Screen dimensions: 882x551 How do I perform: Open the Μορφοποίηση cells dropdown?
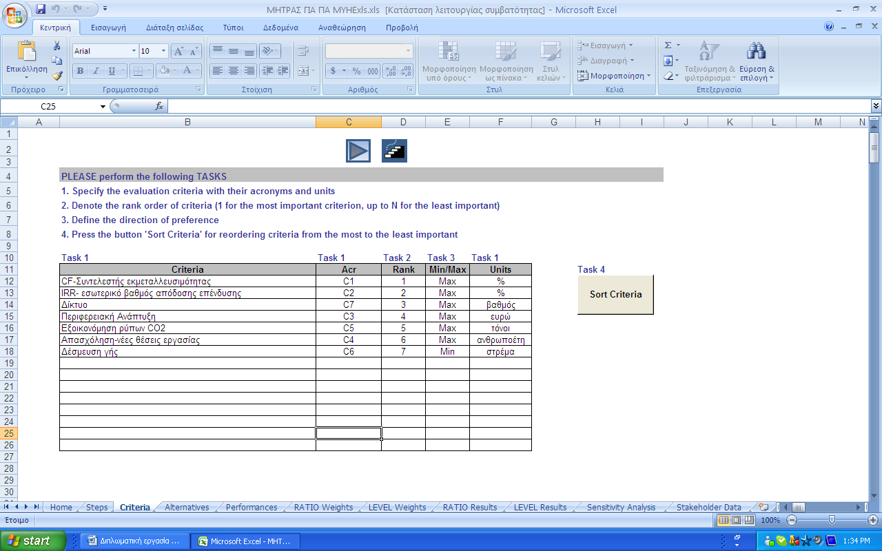point(614,76)
